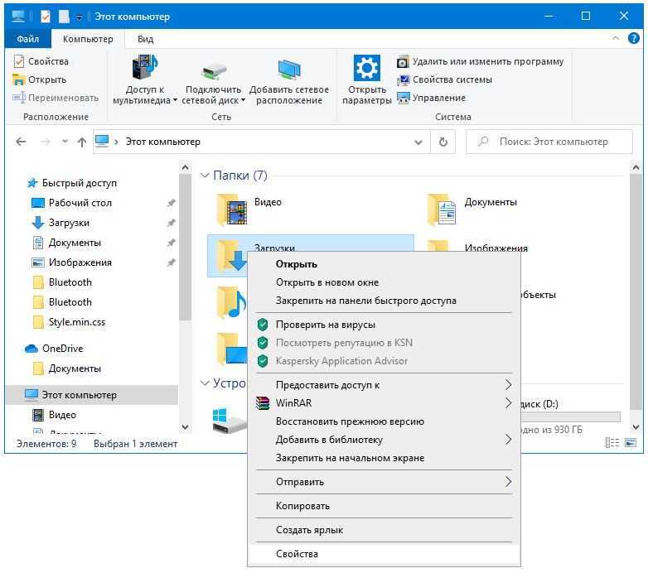
Task: Open Settings gear icon (Открыть параметры)
Action: click(366, 68)
